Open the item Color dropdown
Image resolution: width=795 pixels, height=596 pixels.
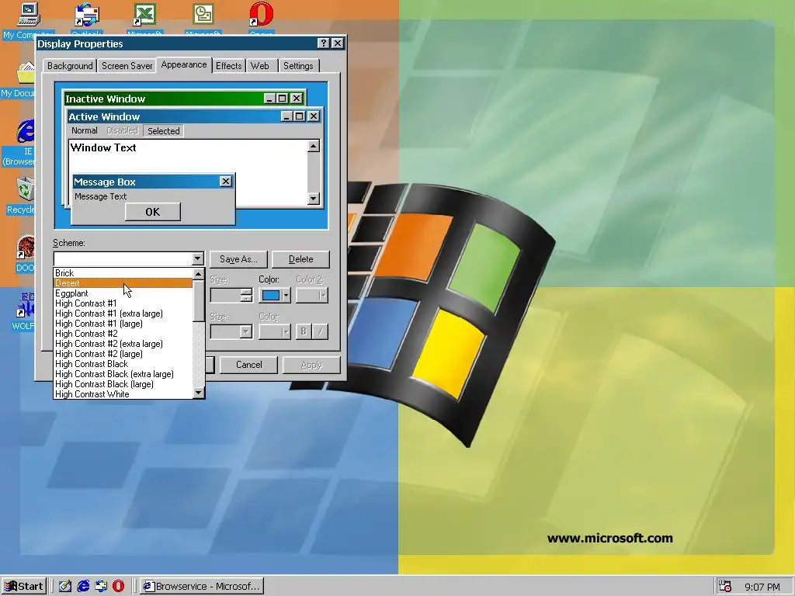[x=286, y=295]
